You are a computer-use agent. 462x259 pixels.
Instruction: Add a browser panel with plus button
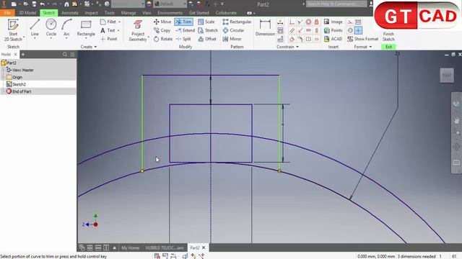pos(23,55)
